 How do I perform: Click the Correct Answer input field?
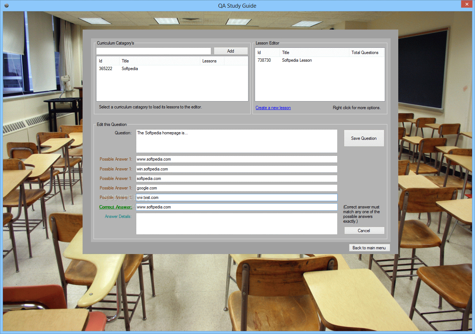[x=237, y=207]
